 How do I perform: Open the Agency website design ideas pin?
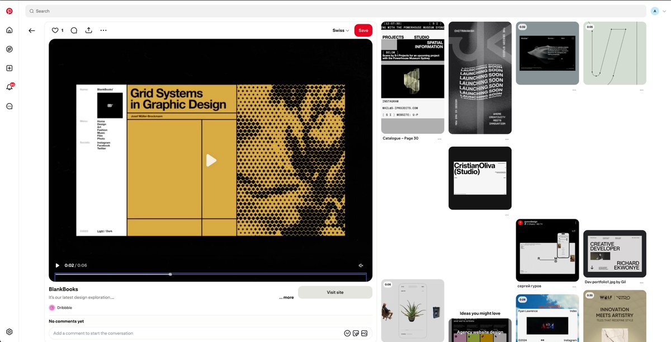click(x=480, y=330)
